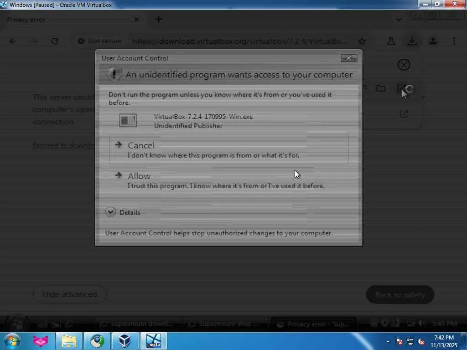Click the Unidentified Publisher text
The height and width of the screenshot is (350, 467).
coord(188,126)
